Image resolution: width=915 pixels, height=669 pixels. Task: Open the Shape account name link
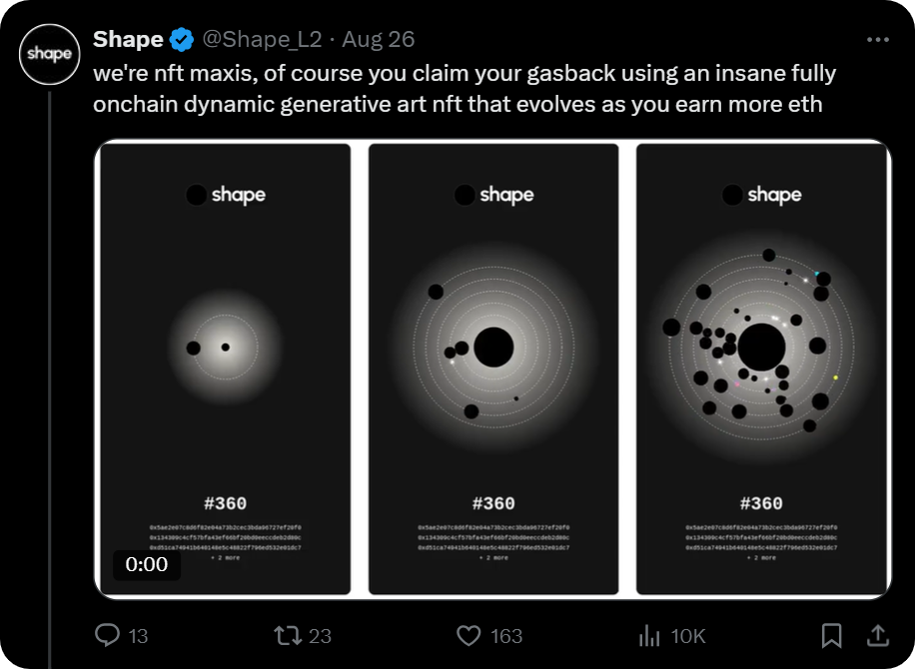[x=128, y=39]
